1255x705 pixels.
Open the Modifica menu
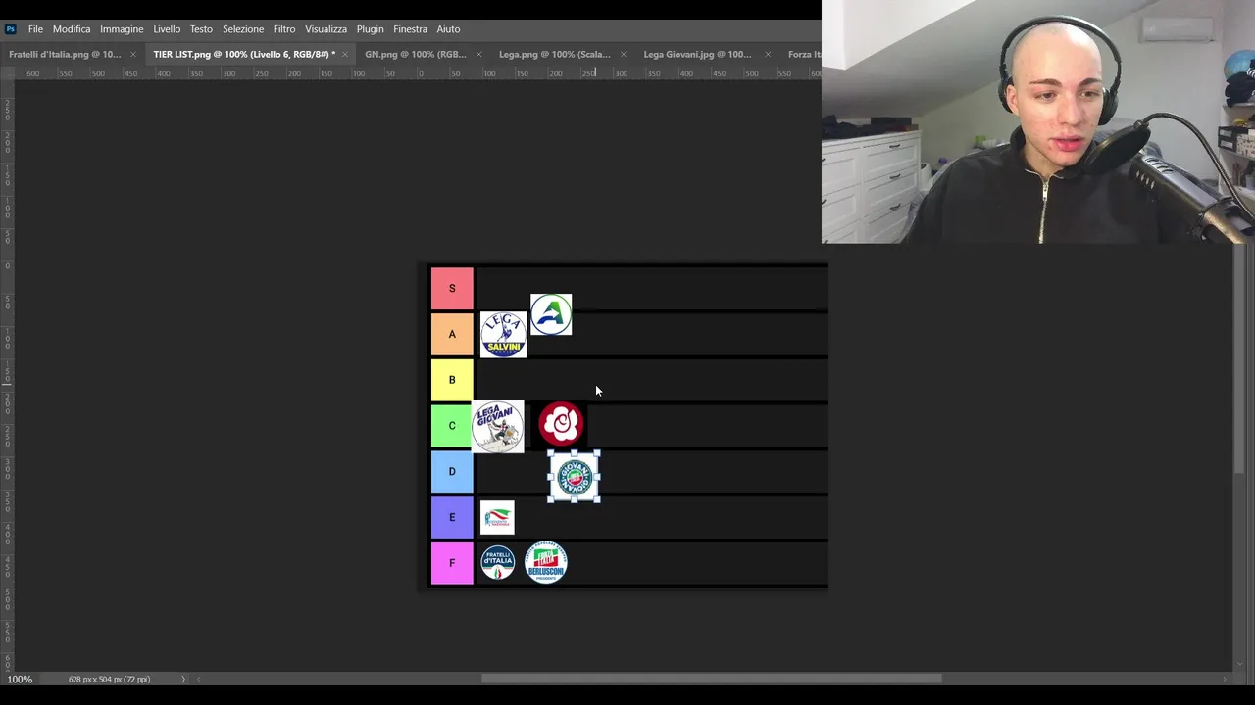[72, 29]
